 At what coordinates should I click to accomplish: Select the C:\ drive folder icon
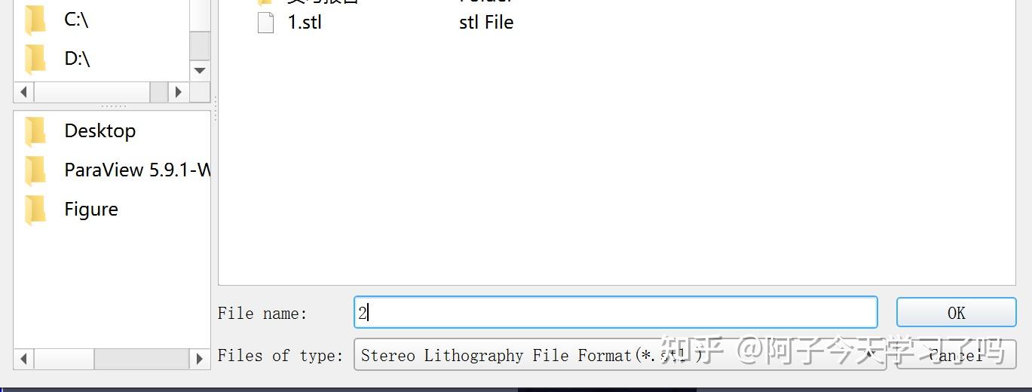[35, 20]
